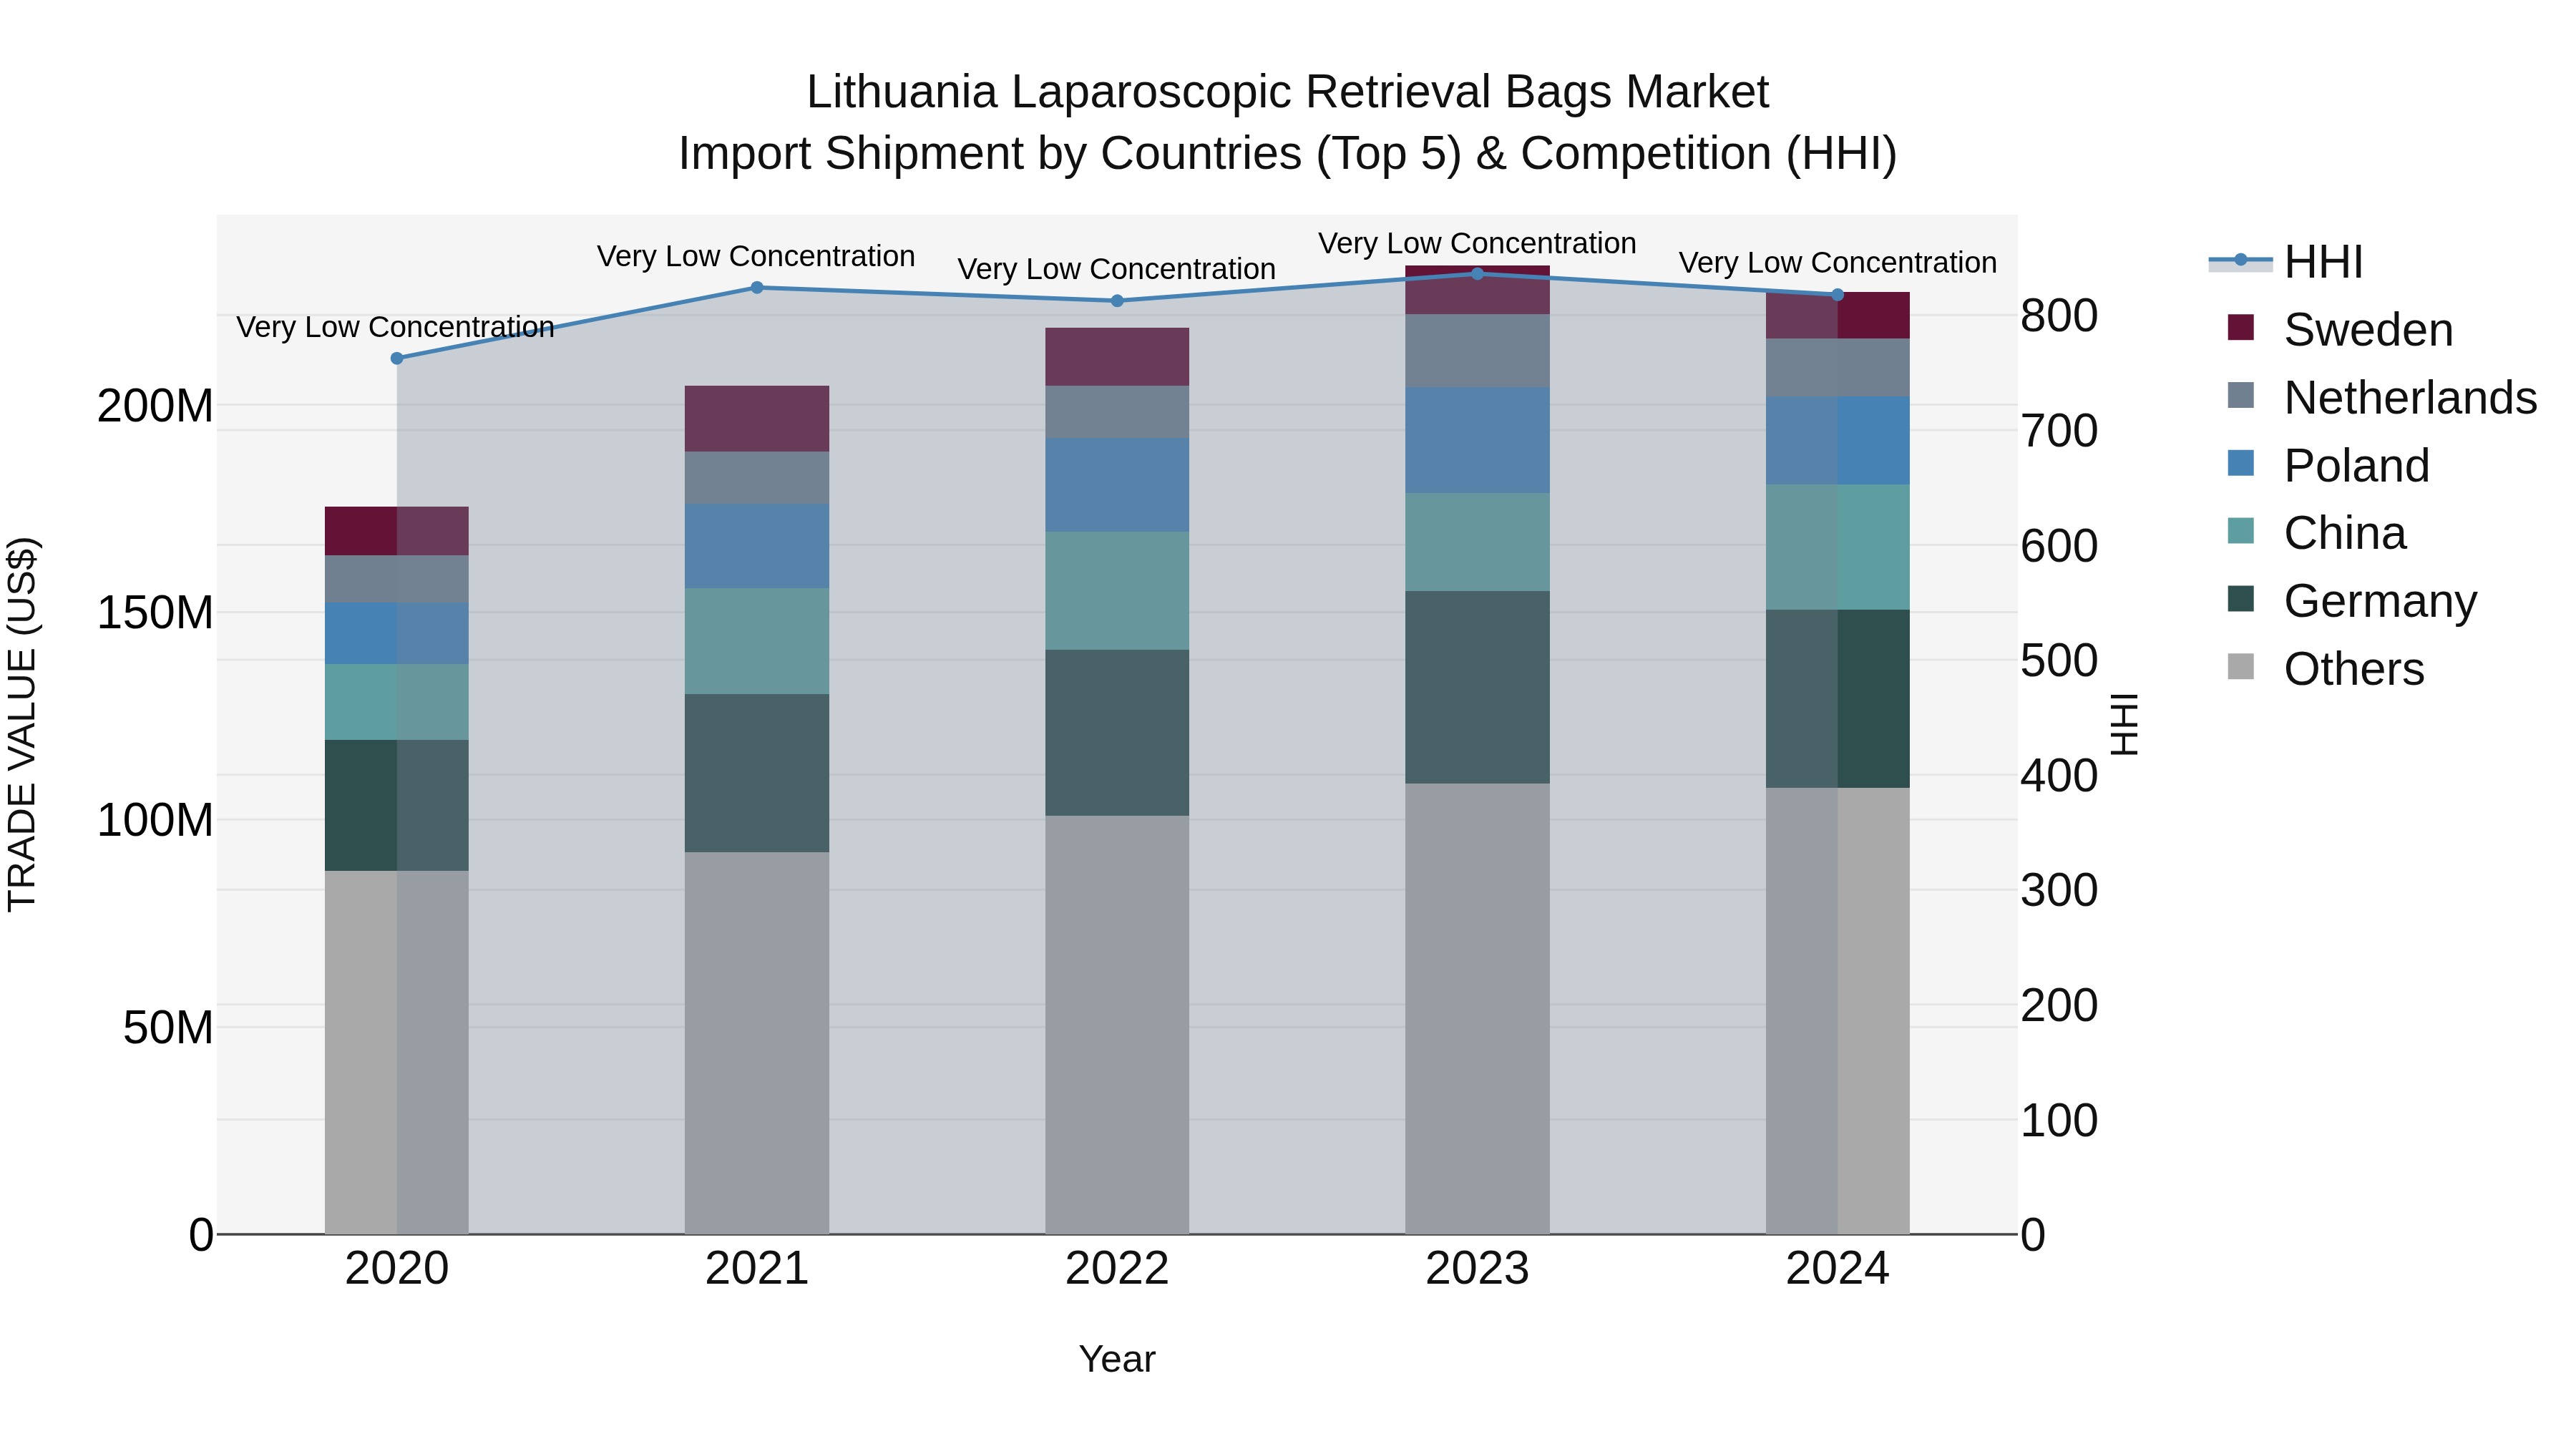Click the Sweden color swatch in legend
The width and height of the screenshot is (2576, 1449).
2241,327
